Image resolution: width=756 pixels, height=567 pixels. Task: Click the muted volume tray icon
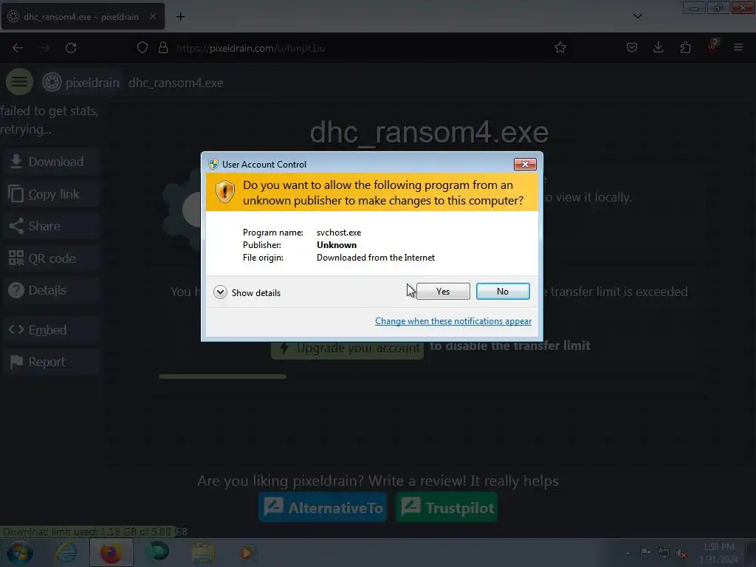click(x=681, y=553)
